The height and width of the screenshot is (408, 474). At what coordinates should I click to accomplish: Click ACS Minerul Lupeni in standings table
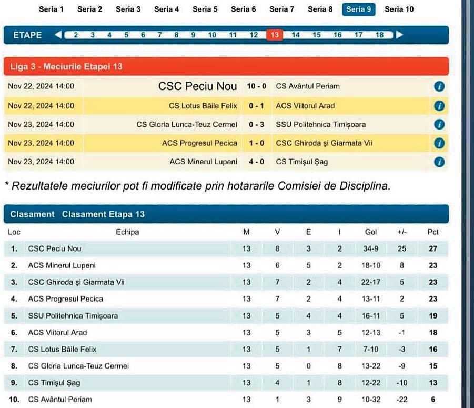[62, 265]
